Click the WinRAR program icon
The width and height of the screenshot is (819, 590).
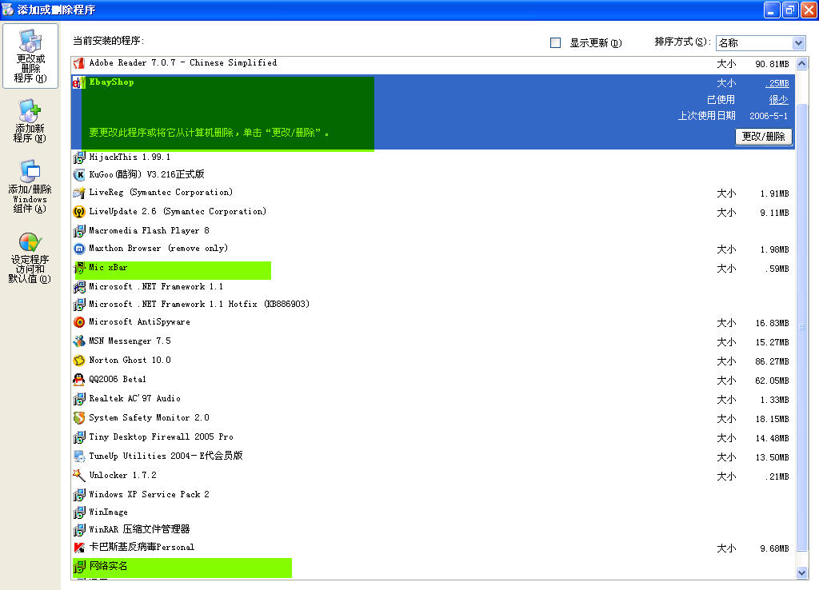[x=79, y=530]
